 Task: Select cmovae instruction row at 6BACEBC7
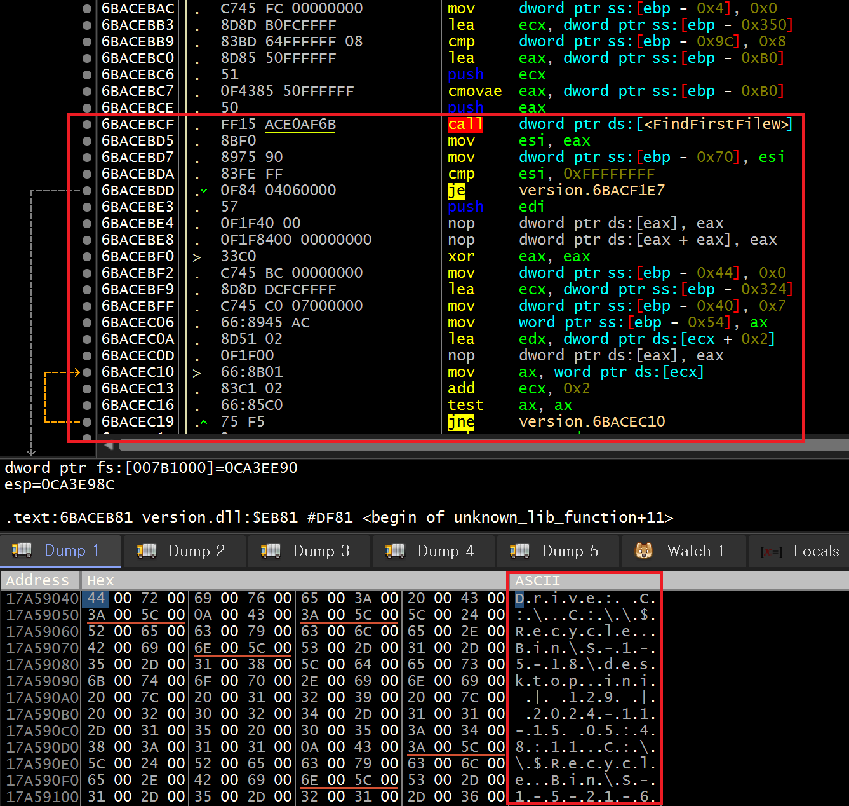(472, 92)
